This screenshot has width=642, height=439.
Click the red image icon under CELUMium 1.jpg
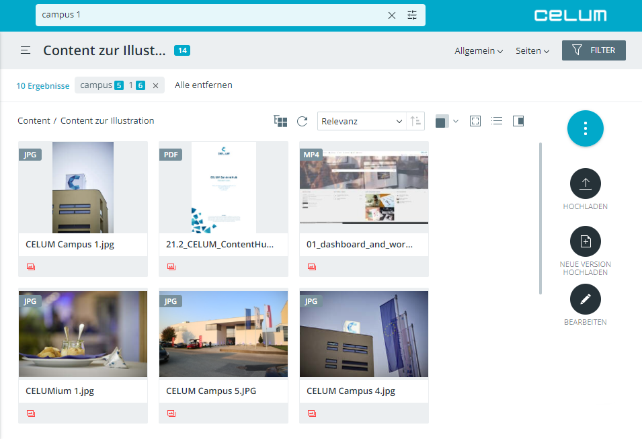[x=31, y=413]
